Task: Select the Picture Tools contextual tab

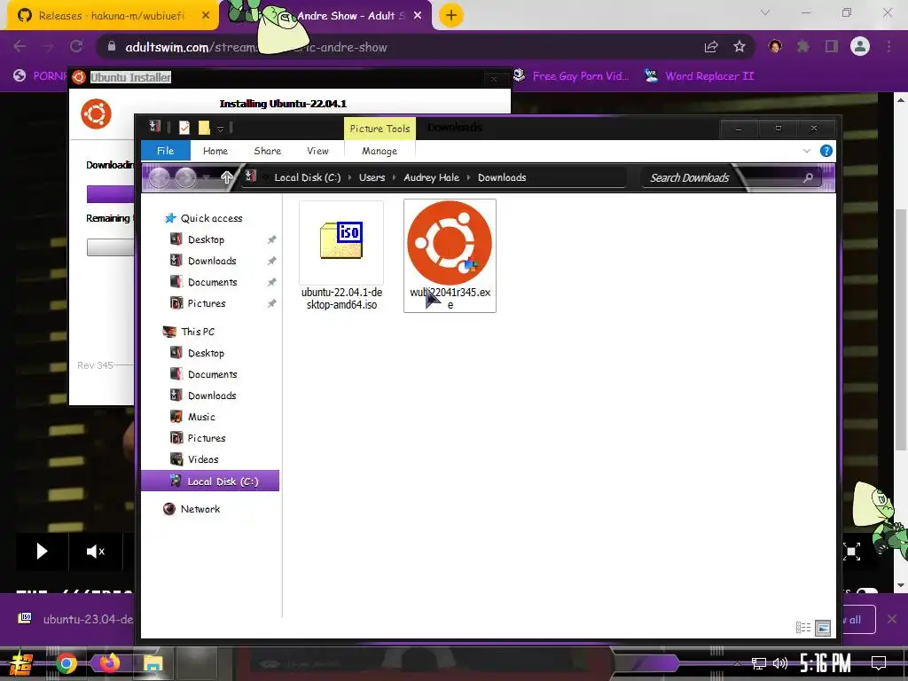Action: [380, 129]
